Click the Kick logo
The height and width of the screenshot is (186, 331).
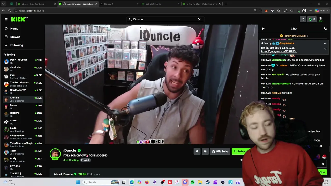[19, 19]
